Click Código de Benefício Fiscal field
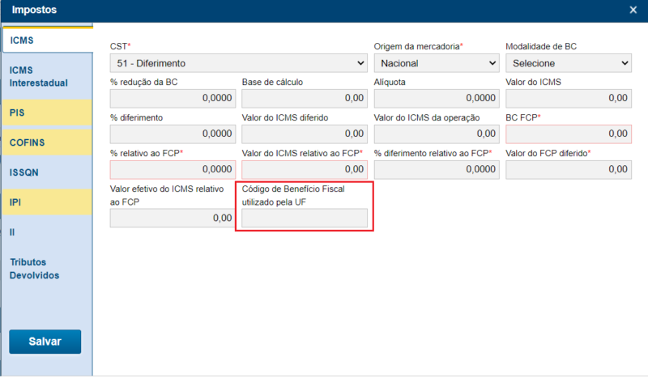The image size is (648, 378). (304, 218)
